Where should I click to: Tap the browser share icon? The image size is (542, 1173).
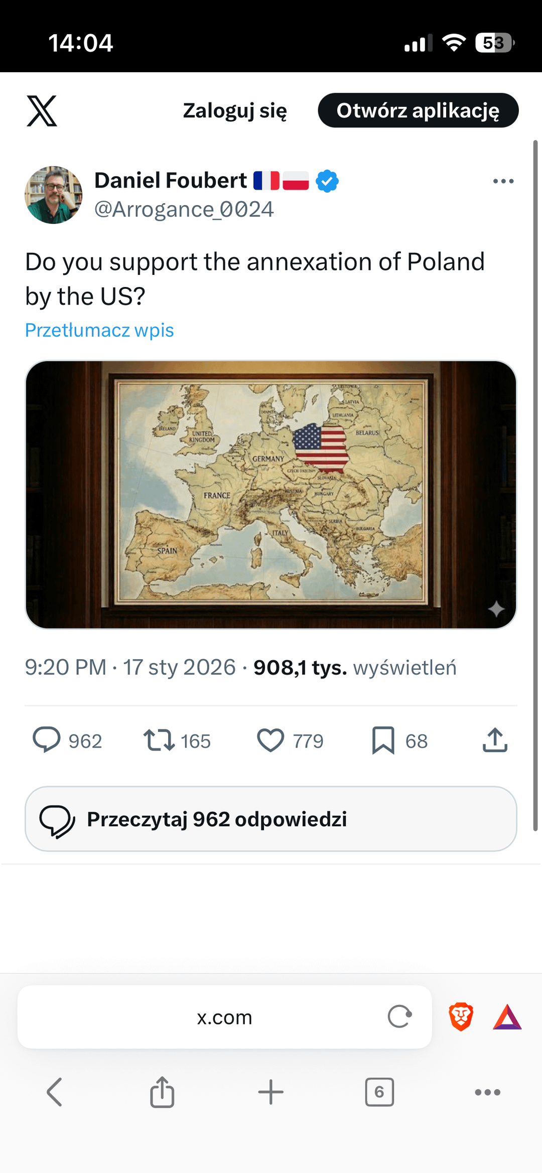[162, 1092]
